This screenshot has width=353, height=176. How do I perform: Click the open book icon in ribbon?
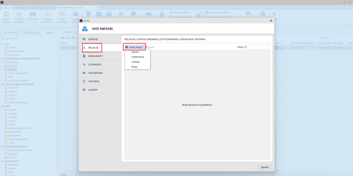(99, 14)
